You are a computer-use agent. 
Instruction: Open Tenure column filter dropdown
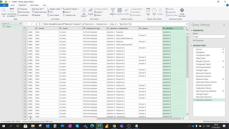(x=81, y=28)
